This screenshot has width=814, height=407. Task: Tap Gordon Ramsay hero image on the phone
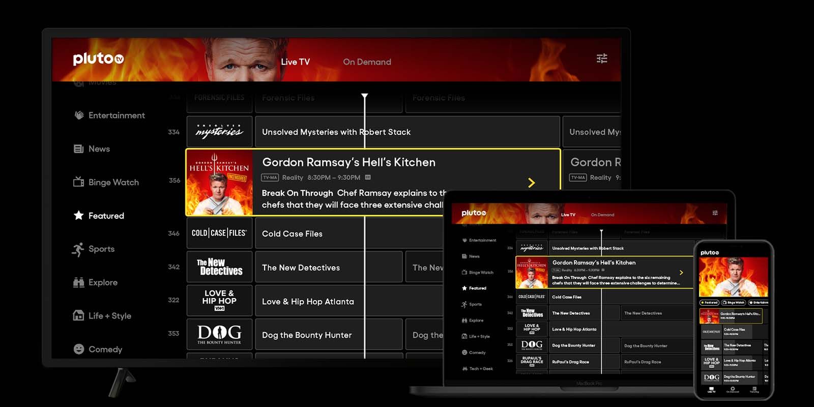tap(733, 277)
